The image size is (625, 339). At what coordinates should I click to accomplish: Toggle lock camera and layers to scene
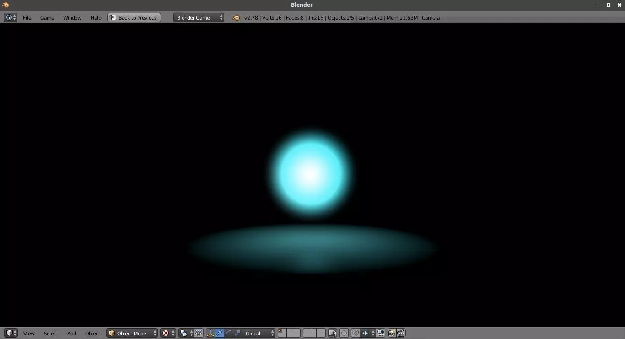click(x=333, y=333)
